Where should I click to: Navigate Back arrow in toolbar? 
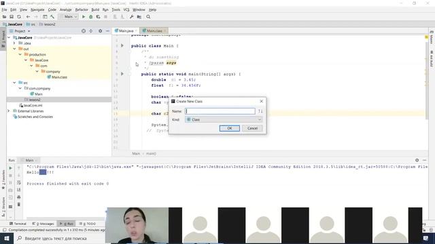tap(28, 17)
